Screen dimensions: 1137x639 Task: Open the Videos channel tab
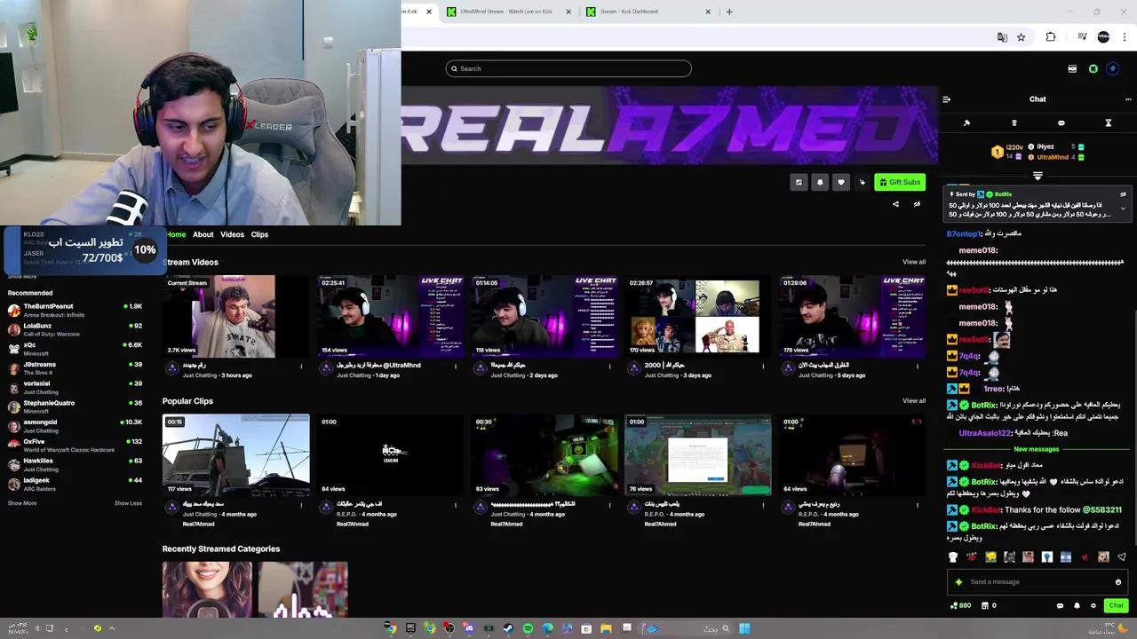[x=232, y=234]
